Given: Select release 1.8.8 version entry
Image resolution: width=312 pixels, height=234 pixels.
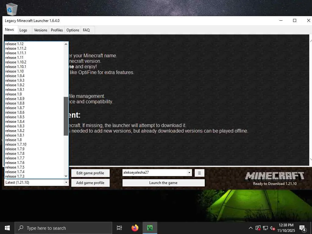Looking at the screenshot, I should tap(34, 103).
